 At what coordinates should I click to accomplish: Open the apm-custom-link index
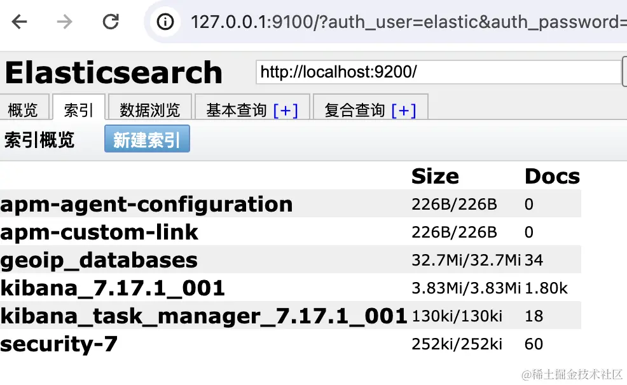point(99,233)
